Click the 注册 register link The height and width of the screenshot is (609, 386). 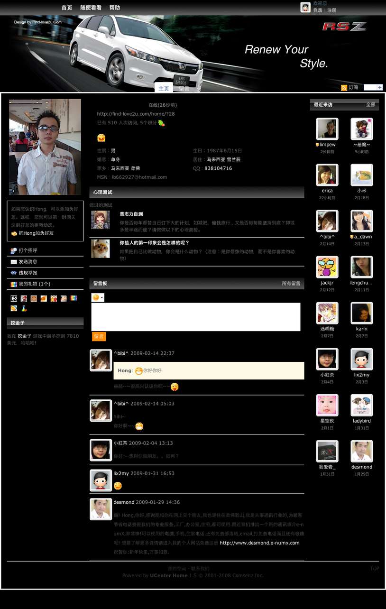tap(332, 10)
